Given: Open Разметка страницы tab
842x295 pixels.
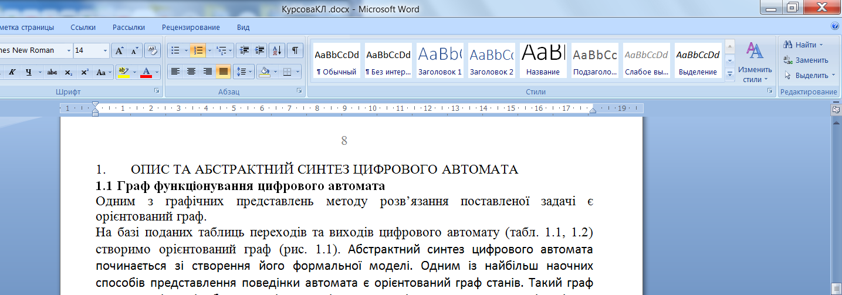Looking at the screenshot, I should pos(26,27).
